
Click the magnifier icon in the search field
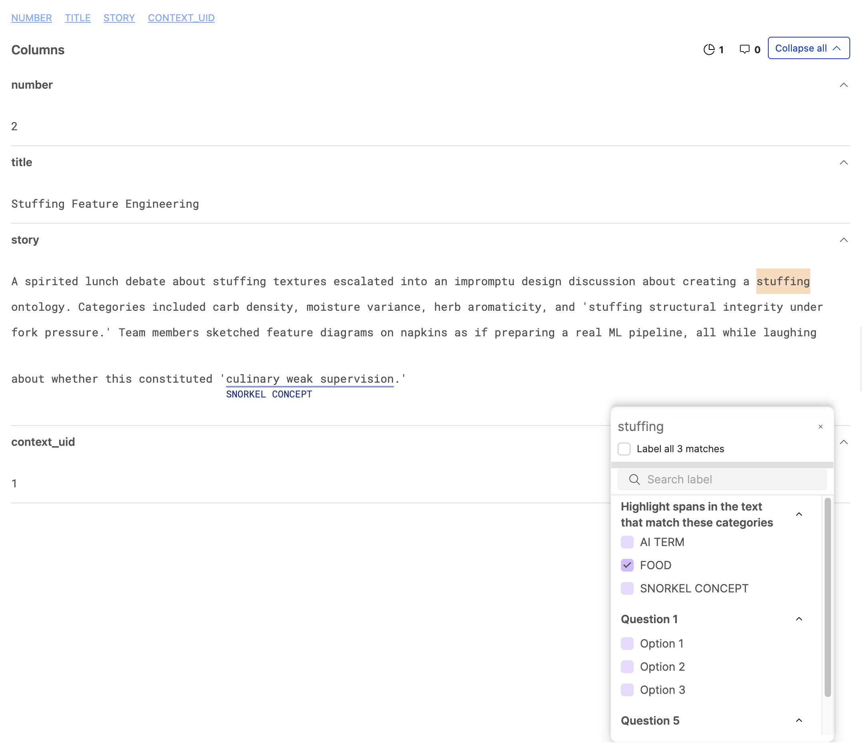(x=635, y=479)
